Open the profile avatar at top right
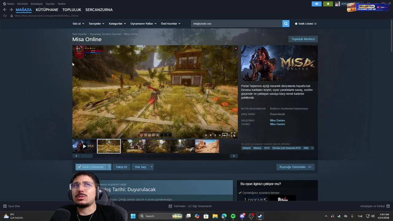This screenshot has width=393, height=221. (337, 4)
